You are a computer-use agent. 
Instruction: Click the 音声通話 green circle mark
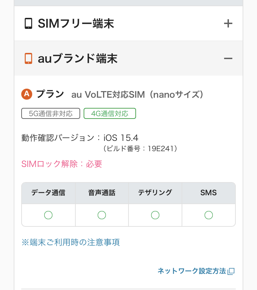point(102,215)
